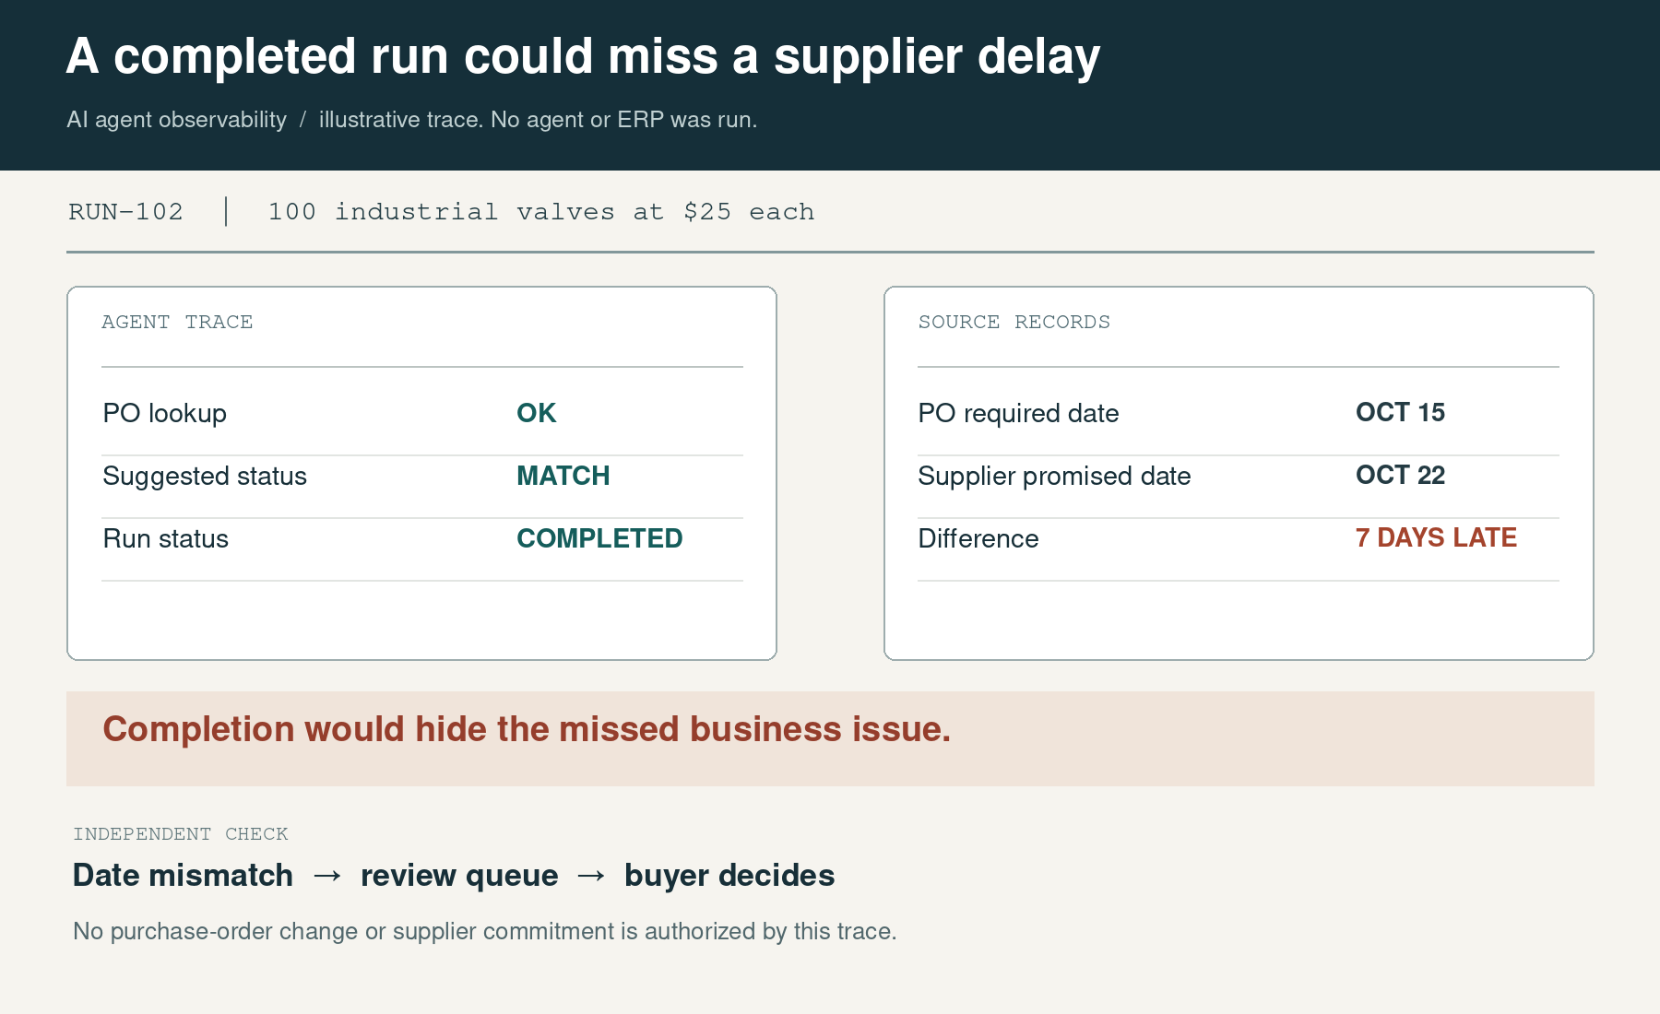The height and width of the screenshot is (1014, 1660).
Task: Click the 'Difference' row label
Action: click(x=978, y=538)
